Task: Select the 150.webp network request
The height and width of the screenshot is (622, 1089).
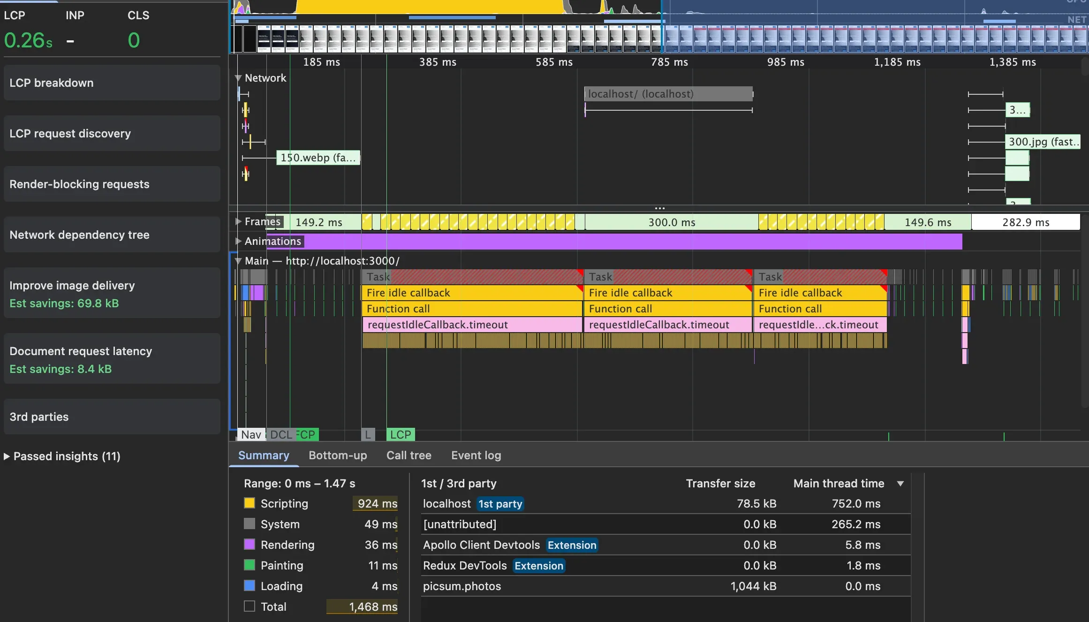Action: coord(318,158)
